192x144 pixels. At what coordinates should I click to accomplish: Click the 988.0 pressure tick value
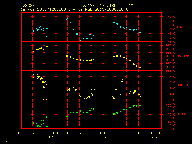pyautogui.click(x=171, y=53)
